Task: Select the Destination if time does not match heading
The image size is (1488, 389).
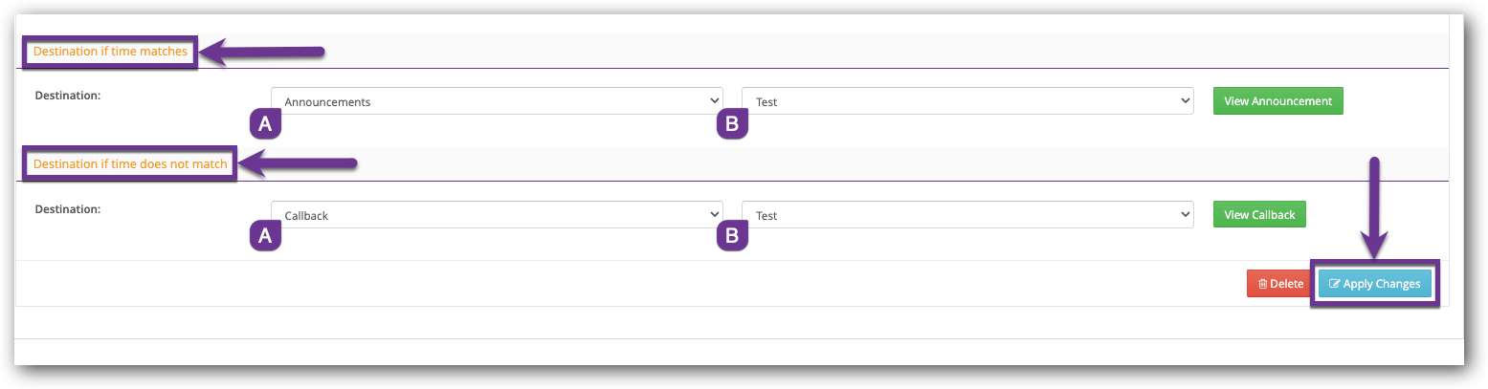Action: click(x=131, y=164)
